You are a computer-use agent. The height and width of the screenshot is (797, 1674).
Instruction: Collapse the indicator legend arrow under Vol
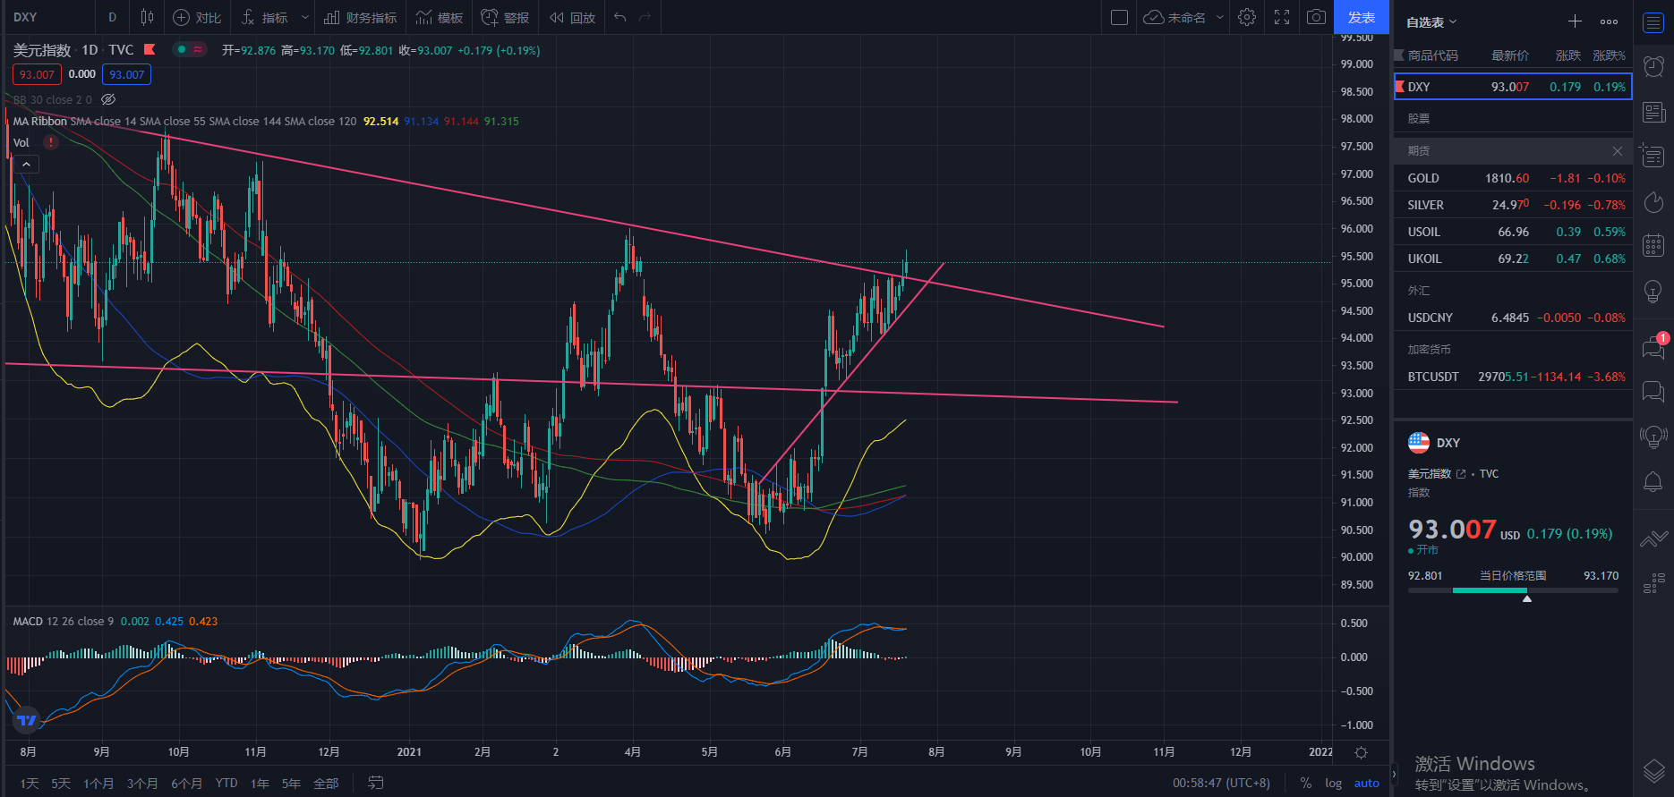click(27, 165)
